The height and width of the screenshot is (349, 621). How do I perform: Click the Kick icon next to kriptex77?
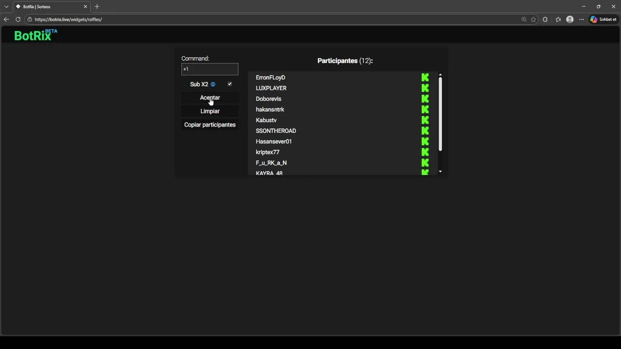tap(425, 152)
